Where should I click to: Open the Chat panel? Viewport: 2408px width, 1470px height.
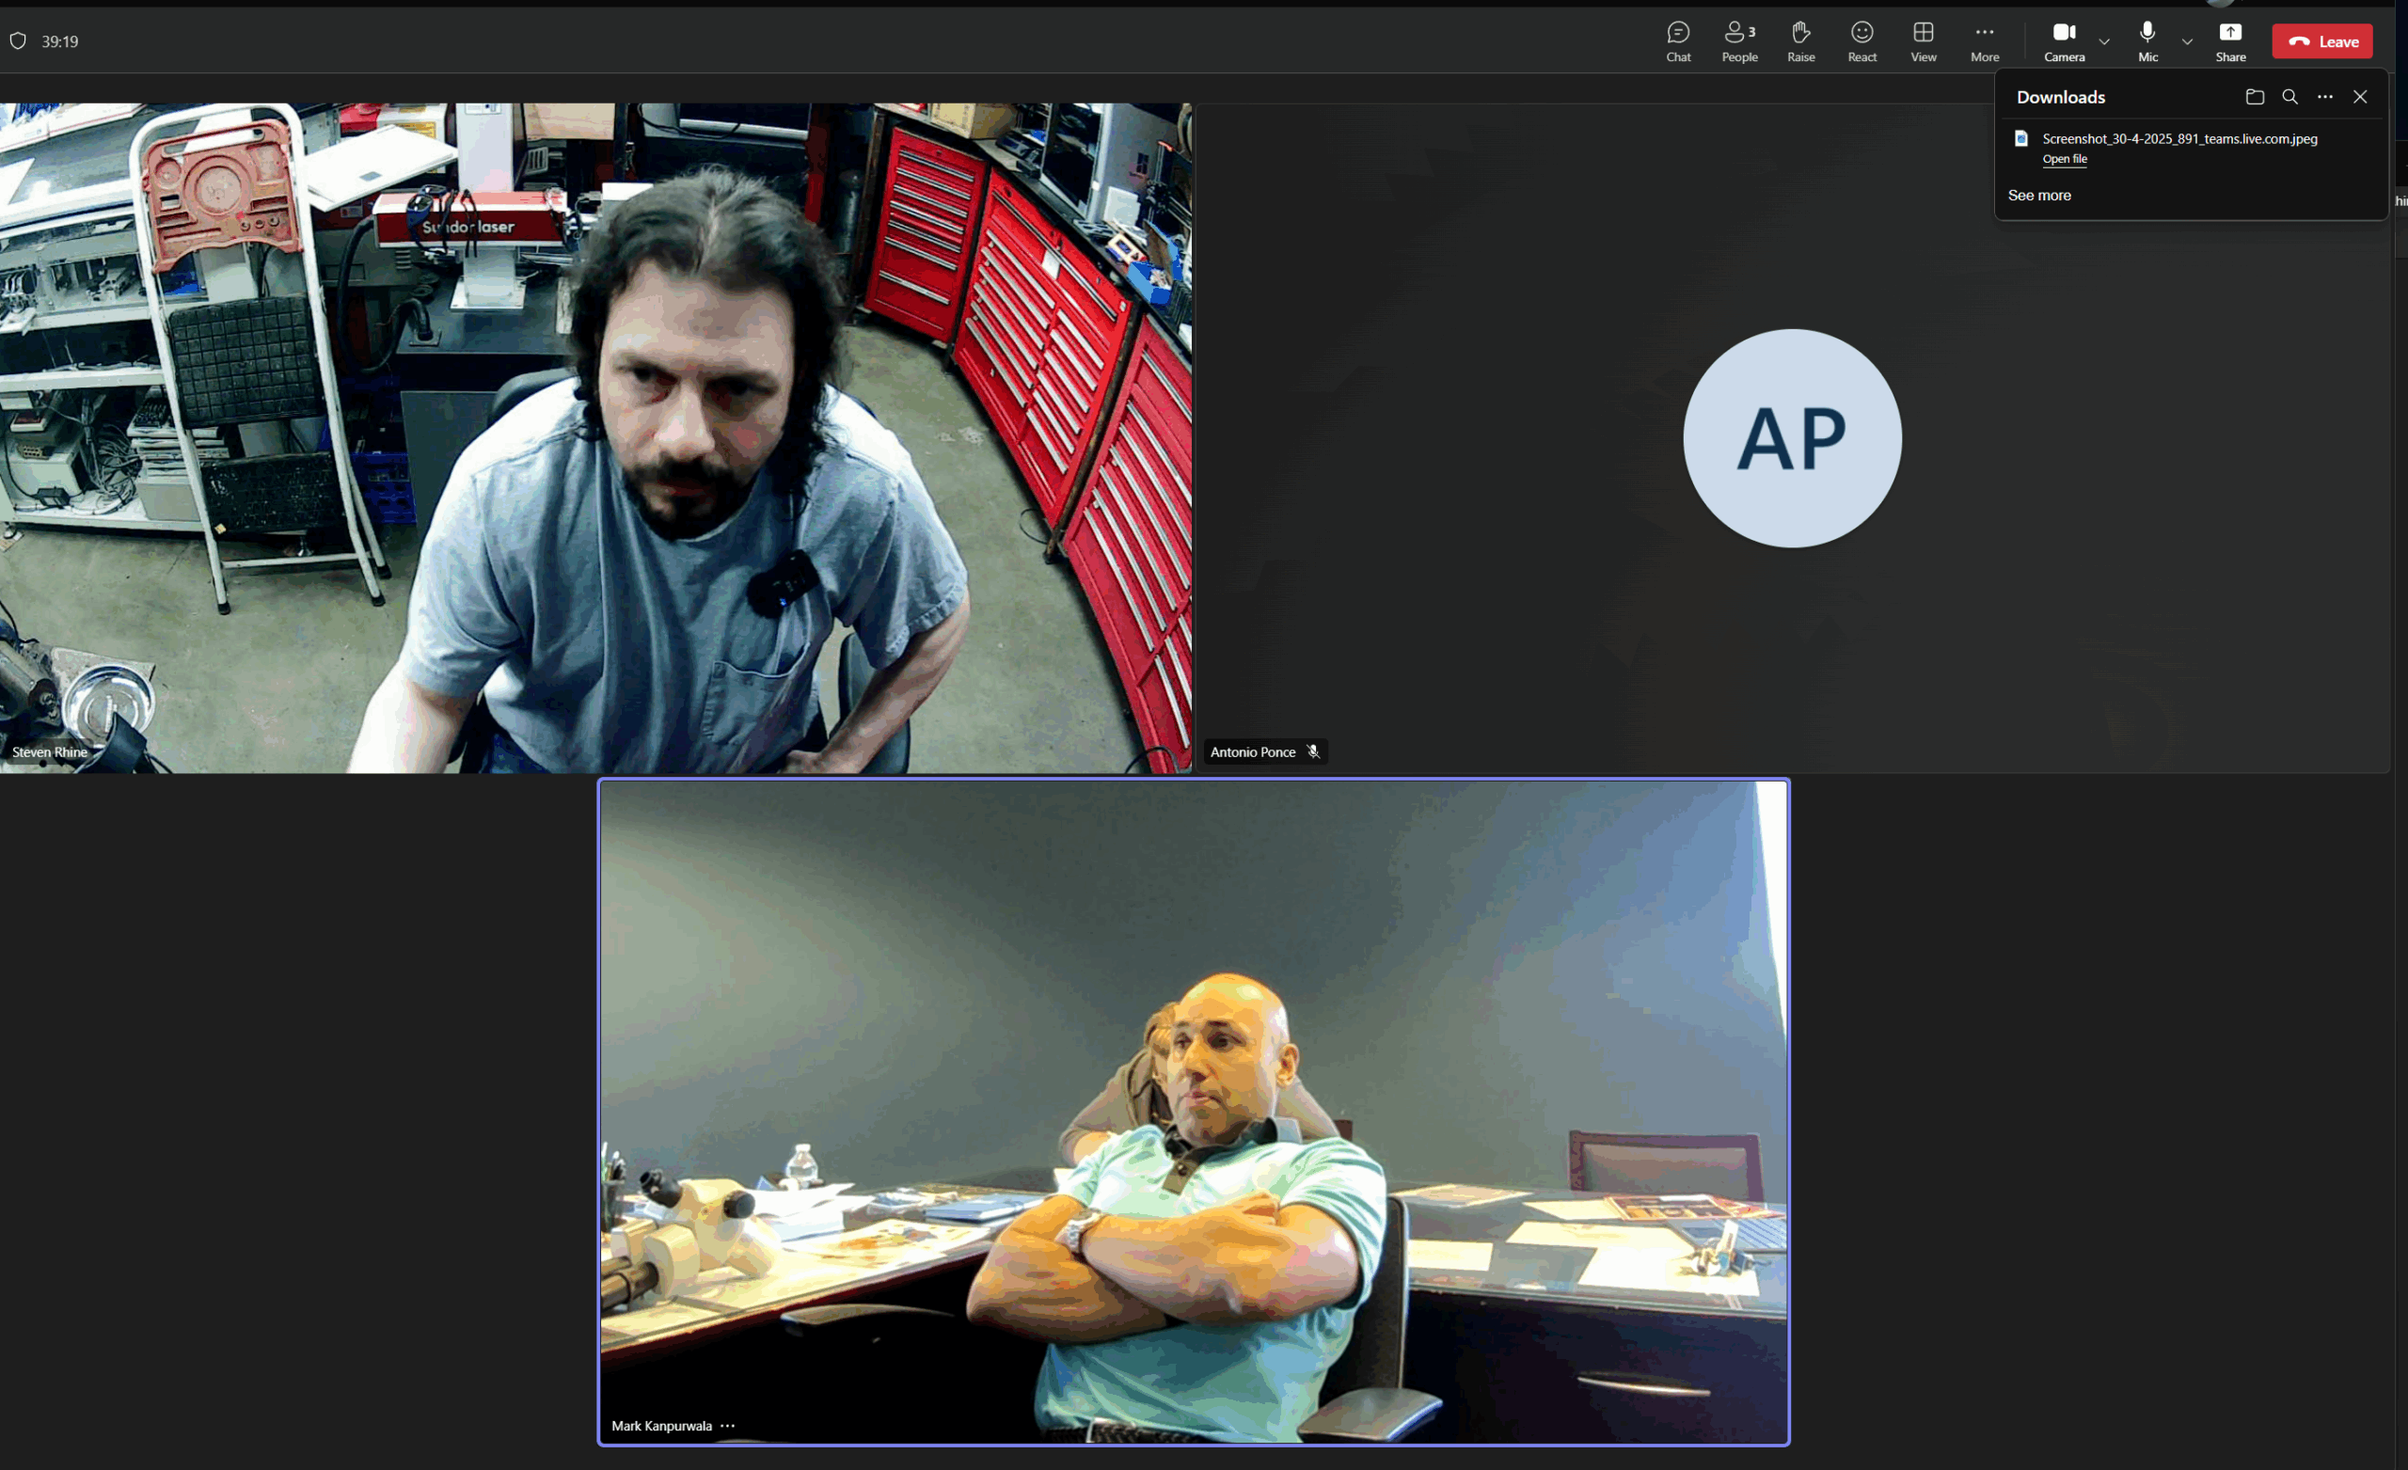tap(1678, 41)
